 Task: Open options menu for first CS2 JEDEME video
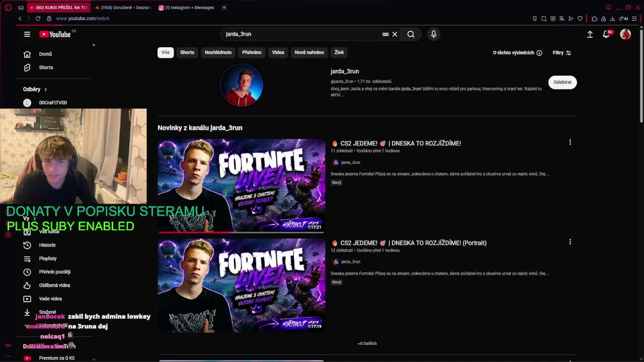(570, 142)
